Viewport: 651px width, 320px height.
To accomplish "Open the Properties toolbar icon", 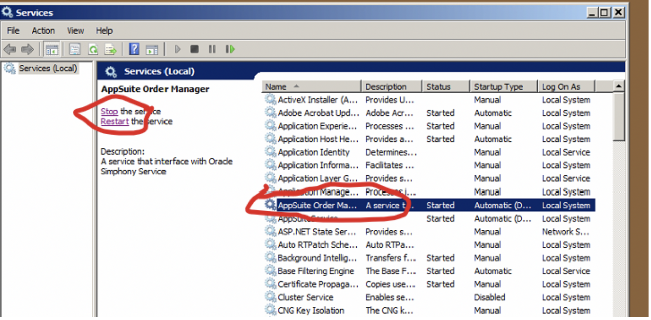I will (x=75, y=49).
